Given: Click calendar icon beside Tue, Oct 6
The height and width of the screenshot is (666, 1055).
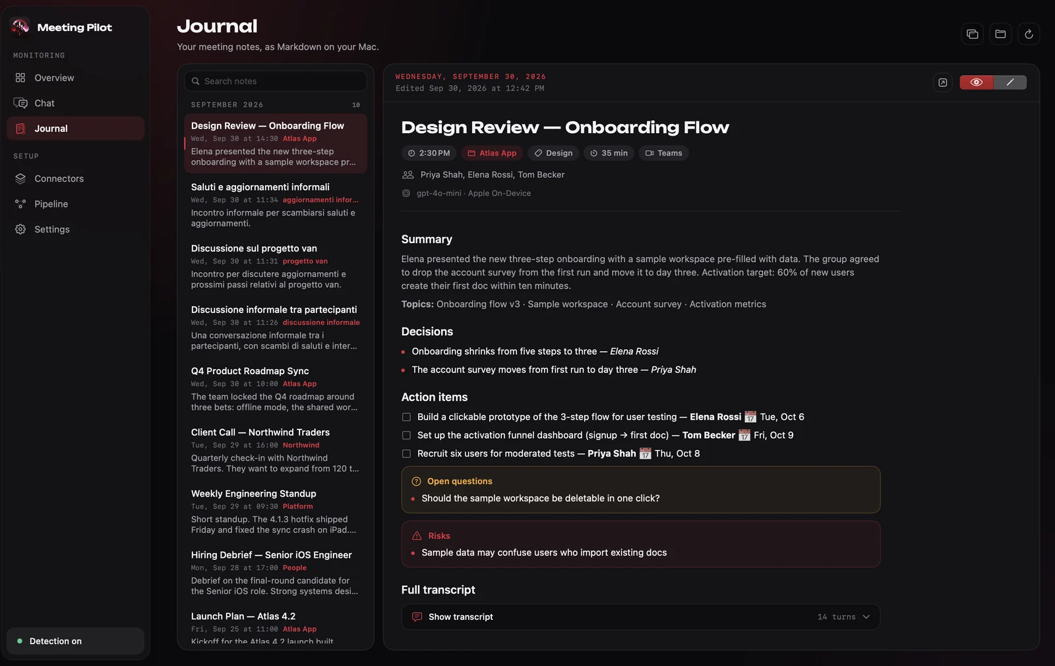Looking at the screenshot, I should coord(750,417).
